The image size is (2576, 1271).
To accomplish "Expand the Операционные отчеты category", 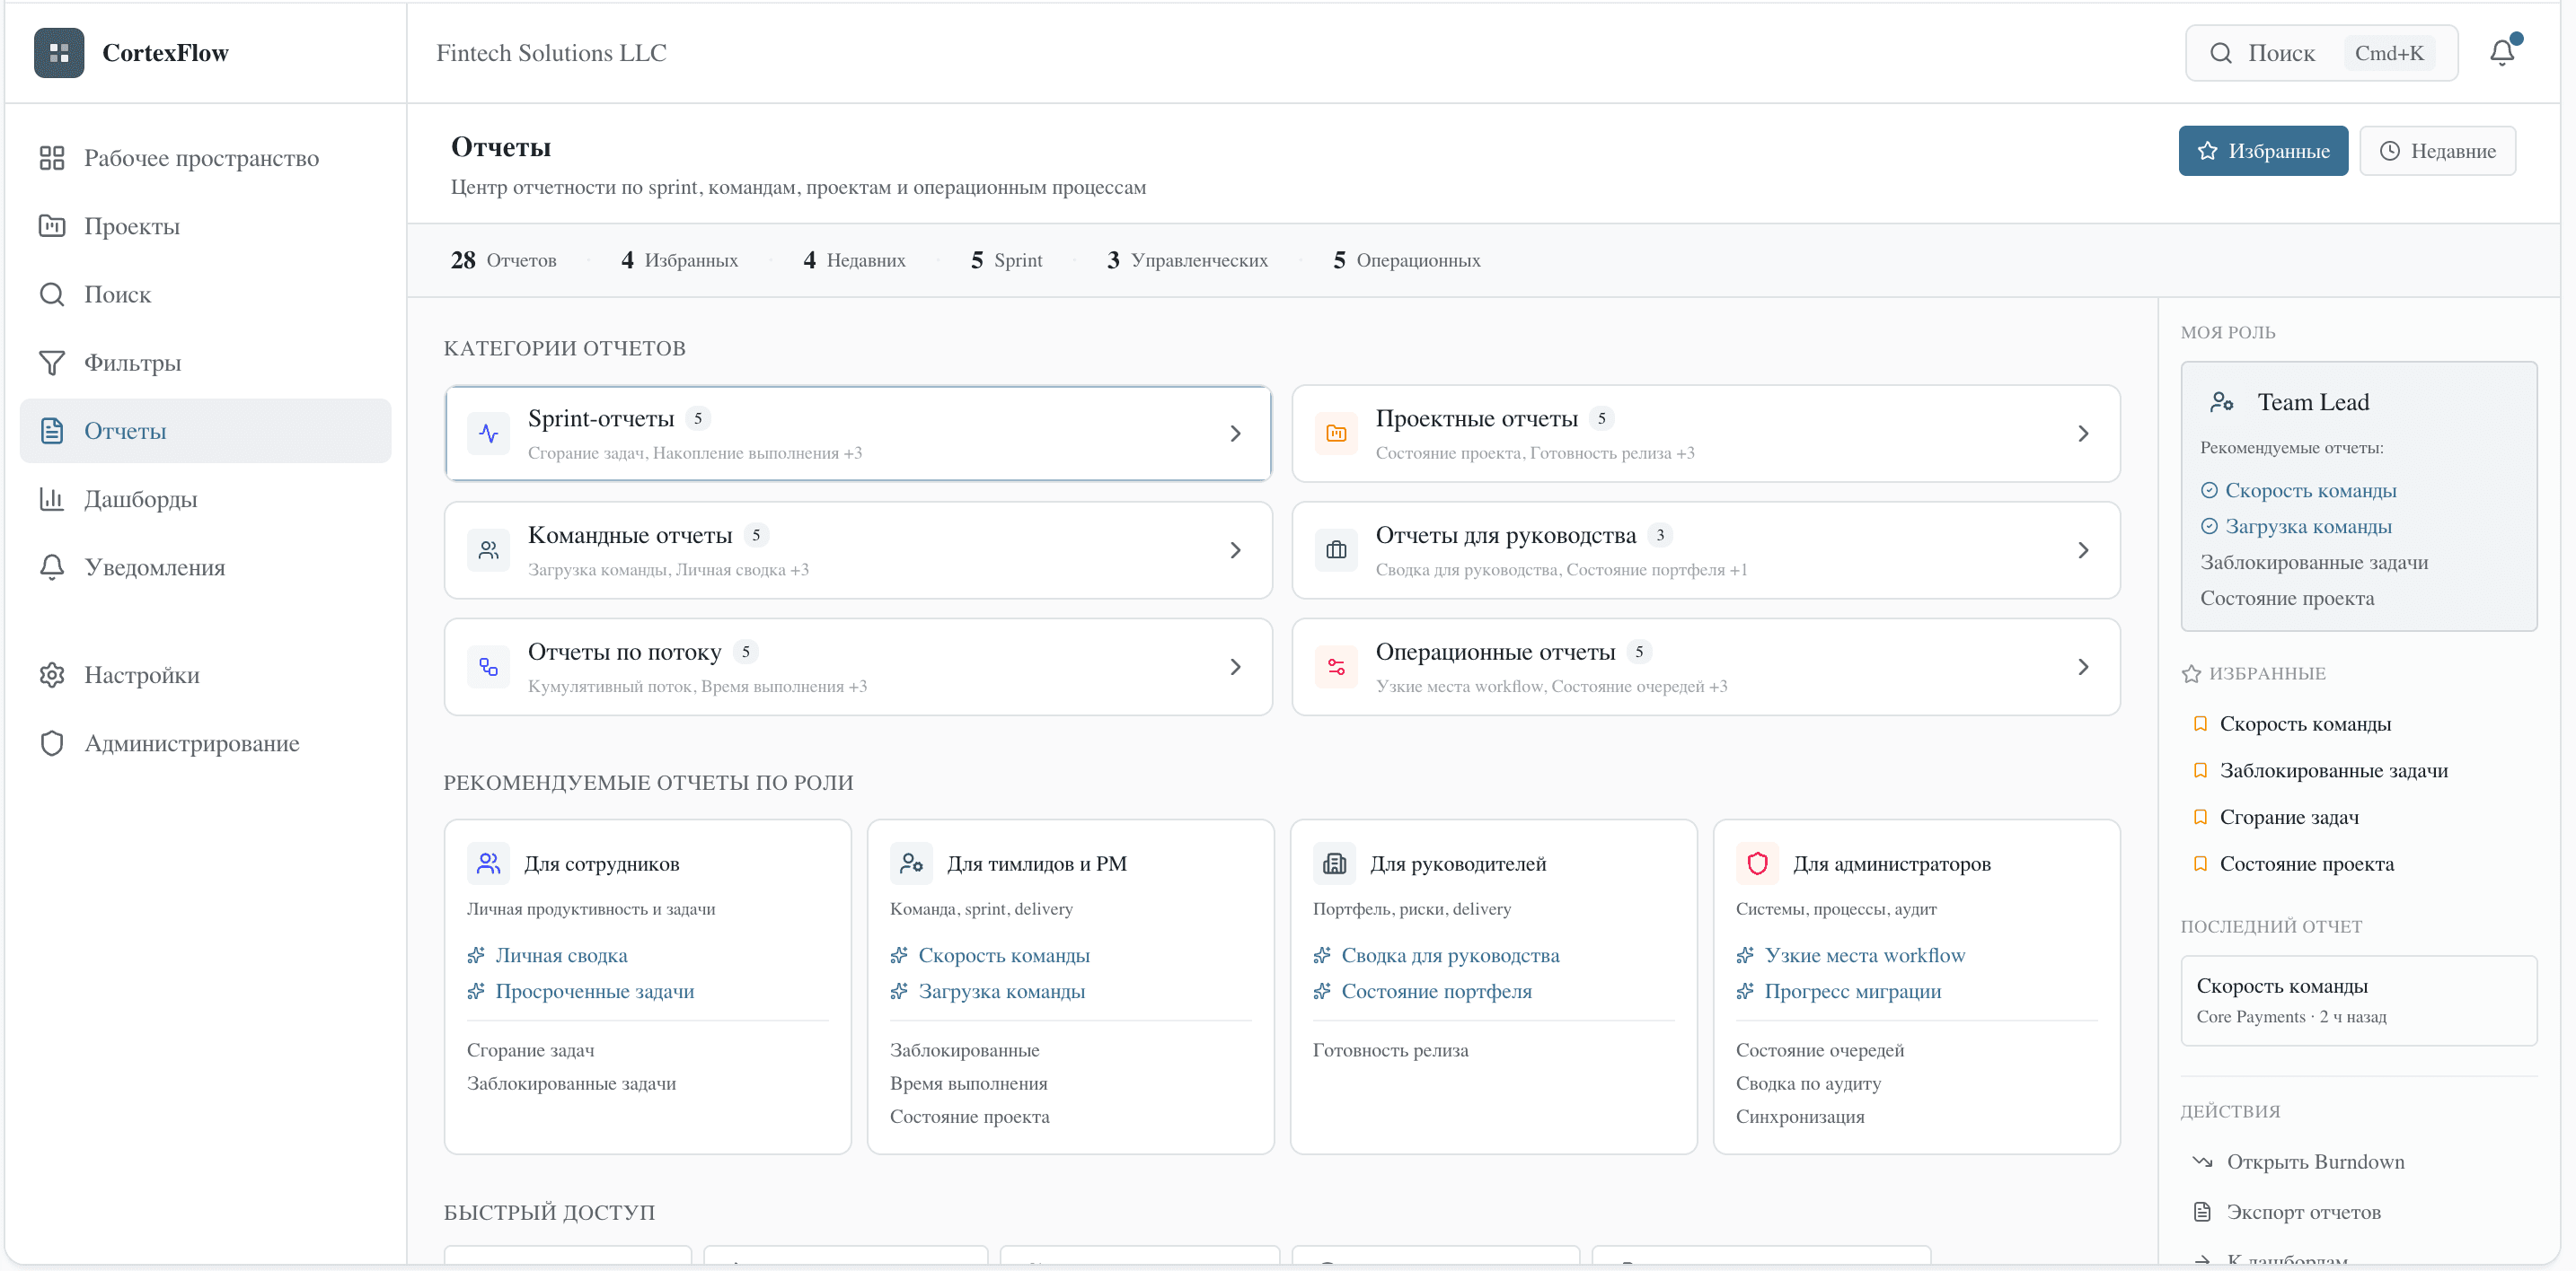I will [2083, 665].
